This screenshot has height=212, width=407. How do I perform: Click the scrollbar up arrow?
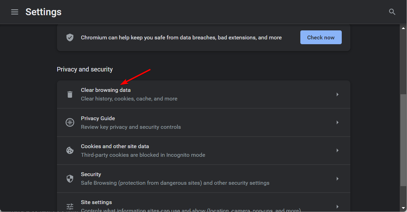pyautogui.click(x=403, y=28)
